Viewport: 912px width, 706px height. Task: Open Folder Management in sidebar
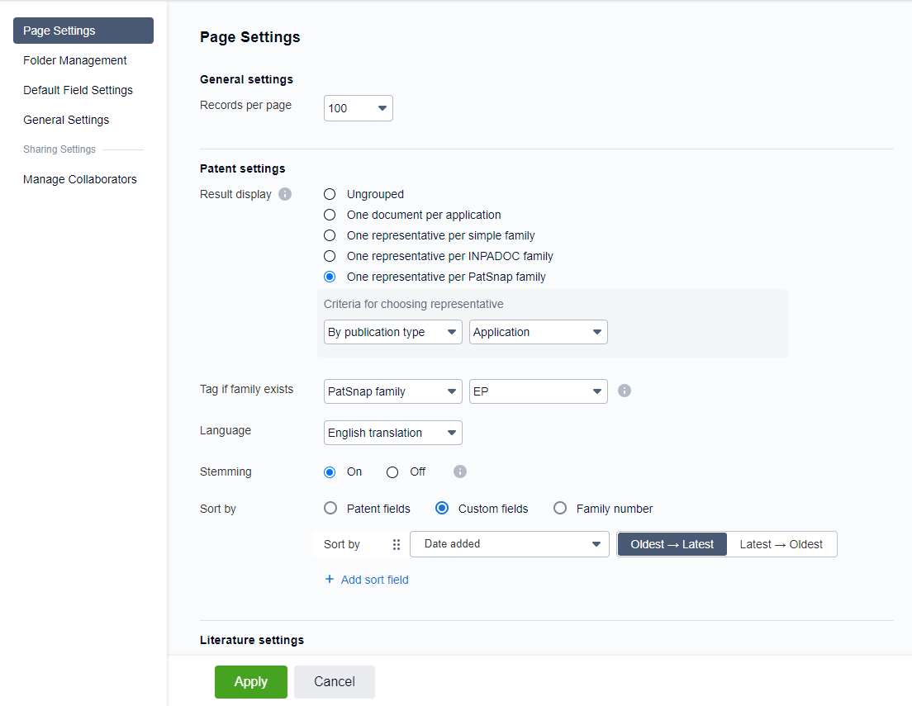[75, 60]
